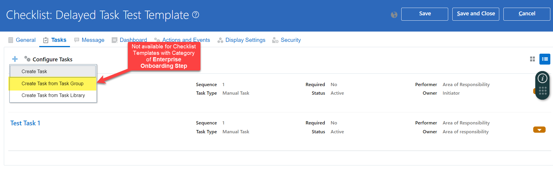The height and width of the screenshot is (184, 553).
Task: Click the Save and Close button
Action: pyautogui.click(x=476, y=14)
